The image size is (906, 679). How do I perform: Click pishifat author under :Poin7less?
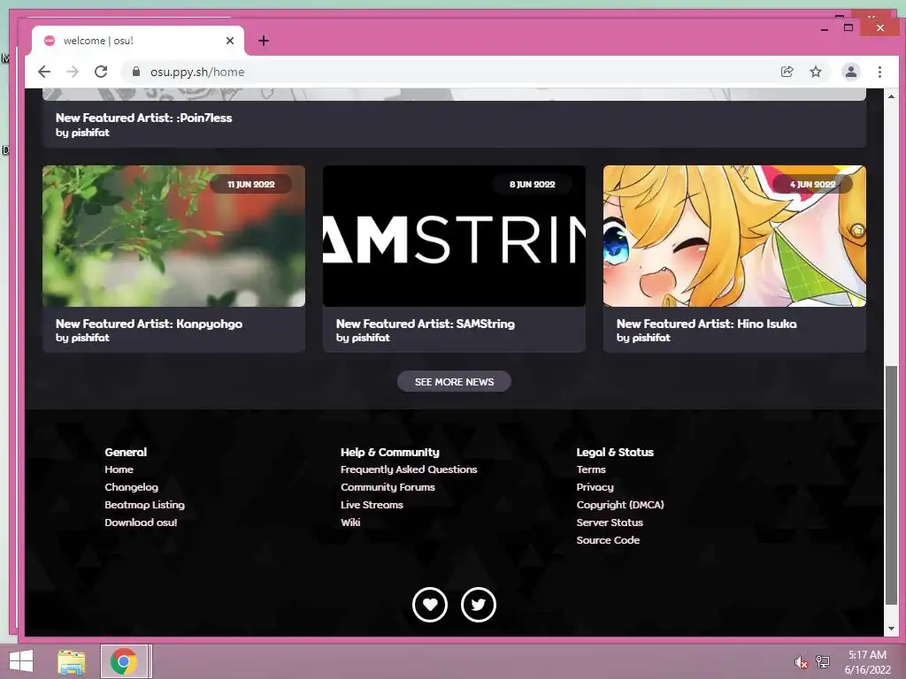(x=90, y=133)
